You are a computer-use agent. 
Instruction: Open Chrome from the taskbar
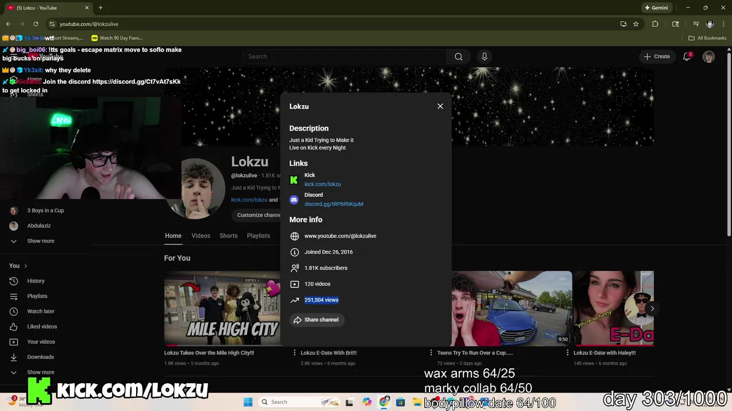click(384, 402)
